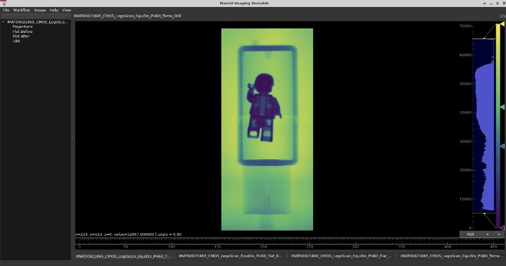
Task: Close the Mantid Imaging window
Action: 503,3
